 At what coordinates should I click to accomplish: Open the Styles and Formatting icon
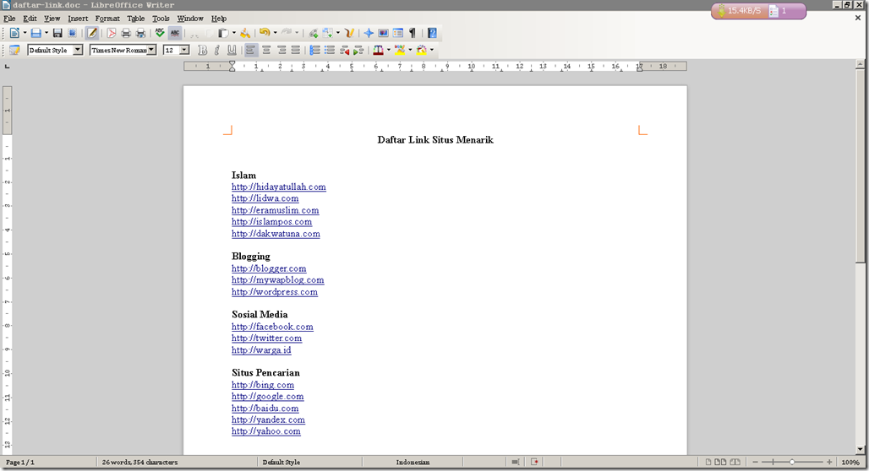pos(14,51)
